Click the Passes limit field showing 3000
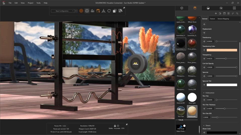This screenshot has width=241, height=135. pyautogui.click(x=65, y=126)
